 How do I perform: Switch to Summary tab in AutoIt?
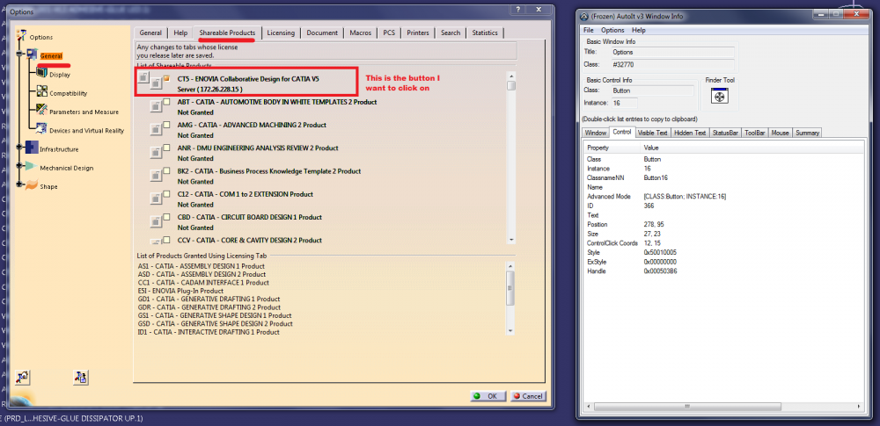tap(807, 133)
